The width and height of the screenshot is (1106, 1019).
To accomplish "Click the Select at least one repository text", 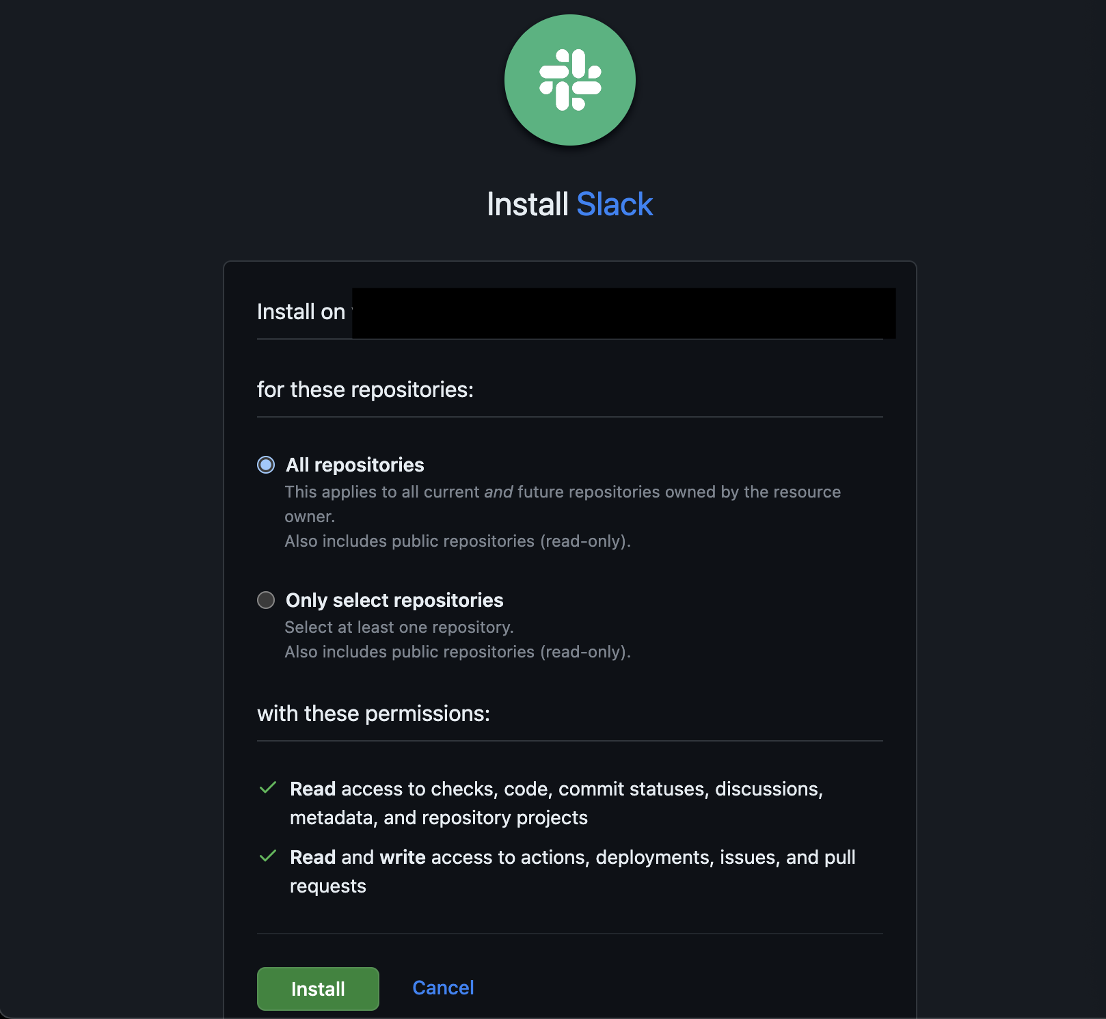I will [399, 627].
